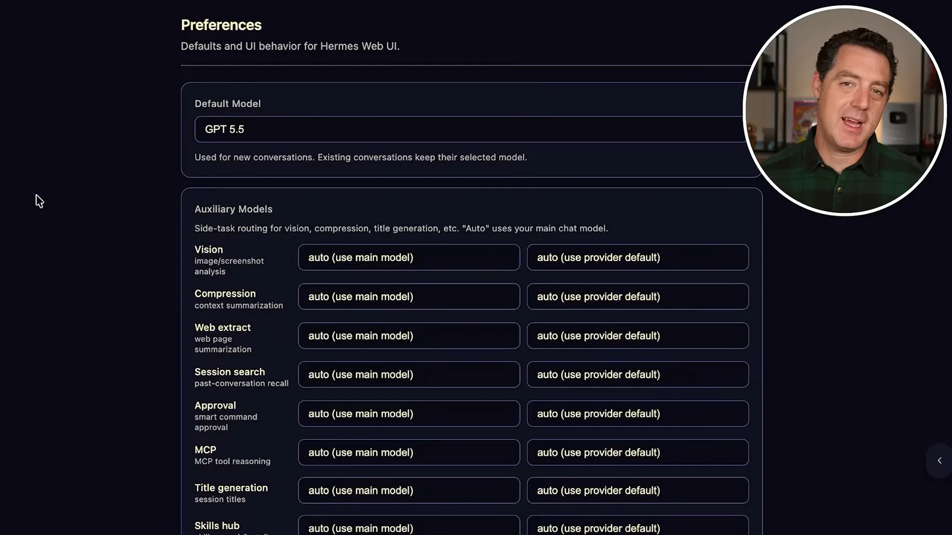Open Session search main model dropdown
This screenshot has width=952, height=535.
click(x=409, y=374)
